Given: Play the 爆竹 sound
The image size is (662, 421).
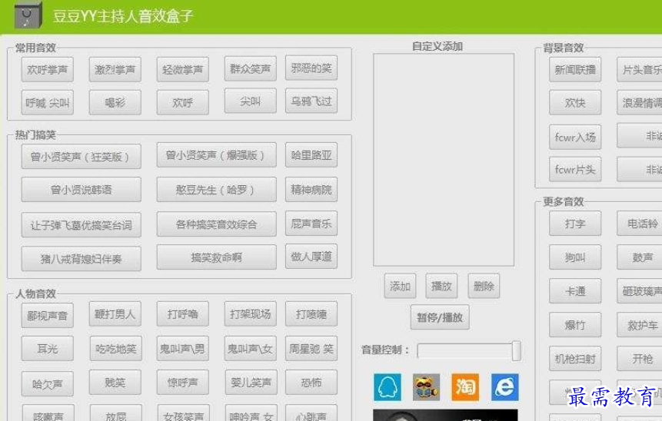Looking at the screenshot, I should [x=575, y=325].
